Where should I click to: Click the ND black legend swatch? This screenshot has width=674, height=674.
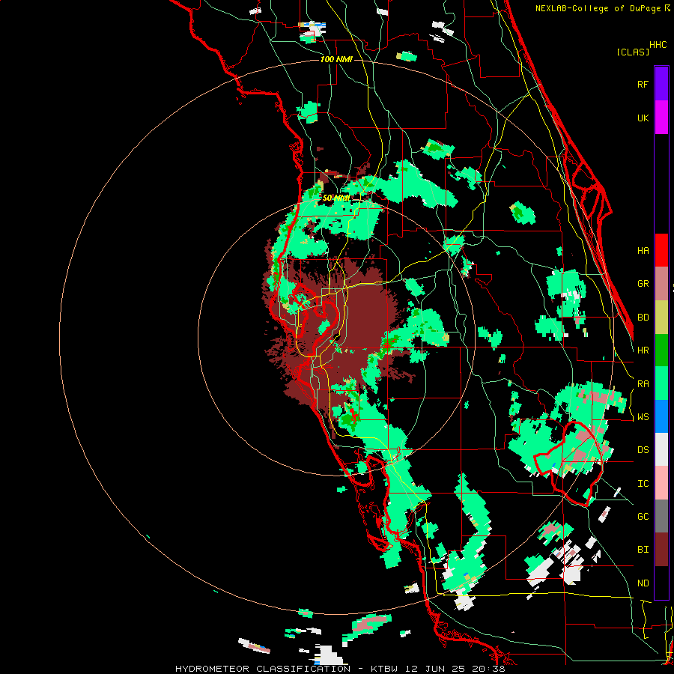661,583
